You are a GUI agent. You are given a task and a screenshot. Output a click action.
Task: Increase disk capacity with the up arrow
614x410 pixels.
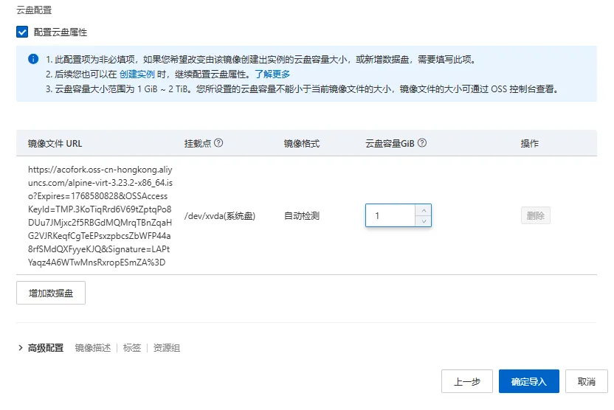[x=424, y=210]
